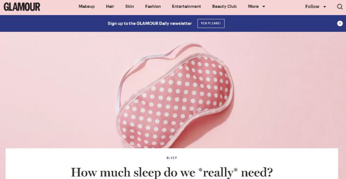Open the More navigation menu label
The height and width of the screenshot is (179, 346).
click(x=253, y=6)
